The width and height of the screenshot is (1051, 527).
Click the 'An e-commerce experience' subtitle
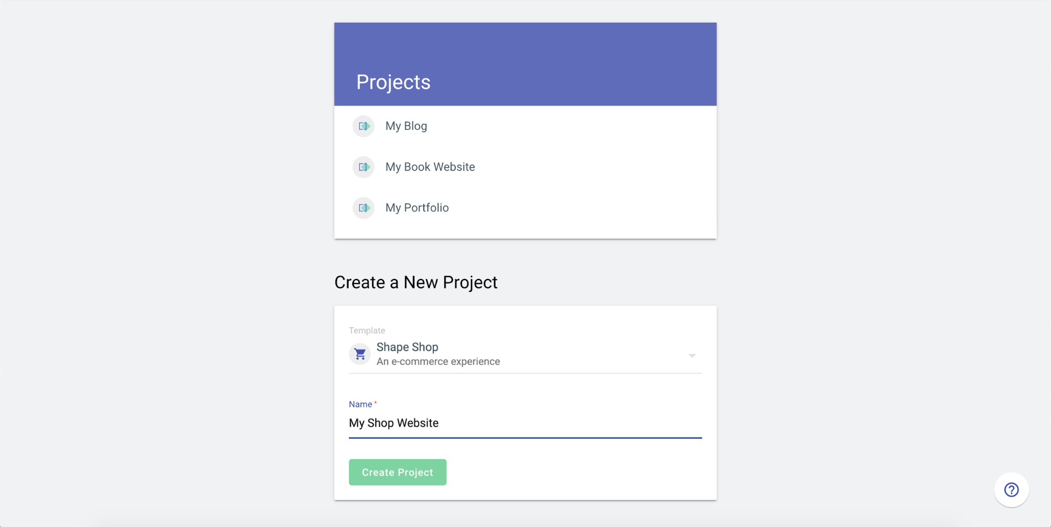pos(438,362)
